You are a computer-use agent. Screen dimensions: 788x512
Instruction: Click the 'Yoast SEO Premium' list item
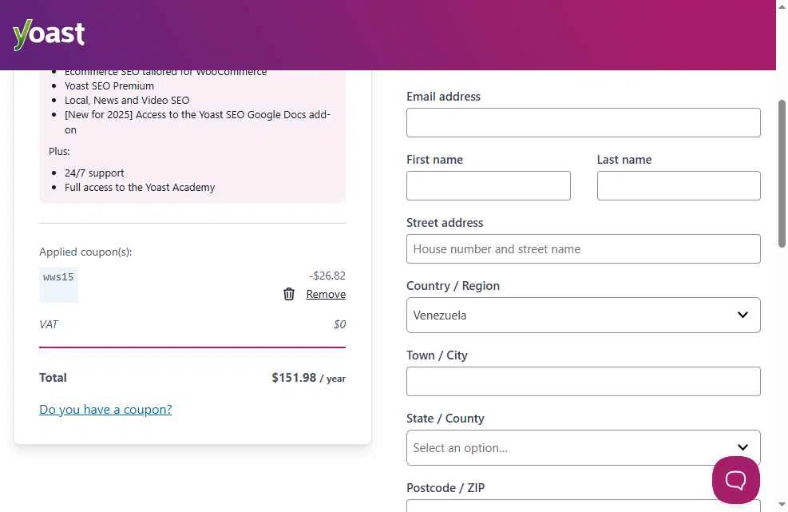coord(109,86)
